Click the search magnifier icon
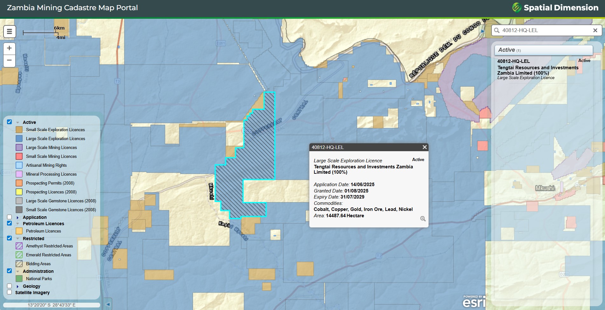Screen dimensions: 605x310 [497, 30]
